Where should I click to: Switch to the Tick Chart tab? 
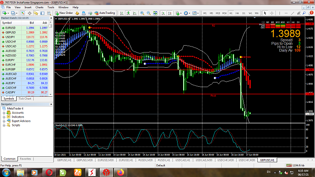coord(25,99)
